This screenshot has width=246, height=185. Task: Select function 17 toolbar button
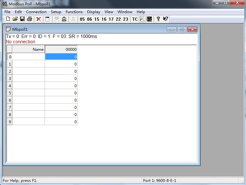111,19
